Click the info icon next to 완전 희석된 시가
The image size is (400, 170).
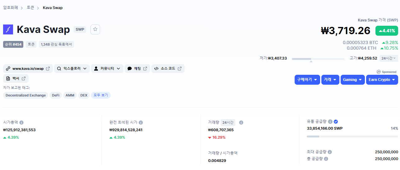pyautogui.click(x=141, y=123)
